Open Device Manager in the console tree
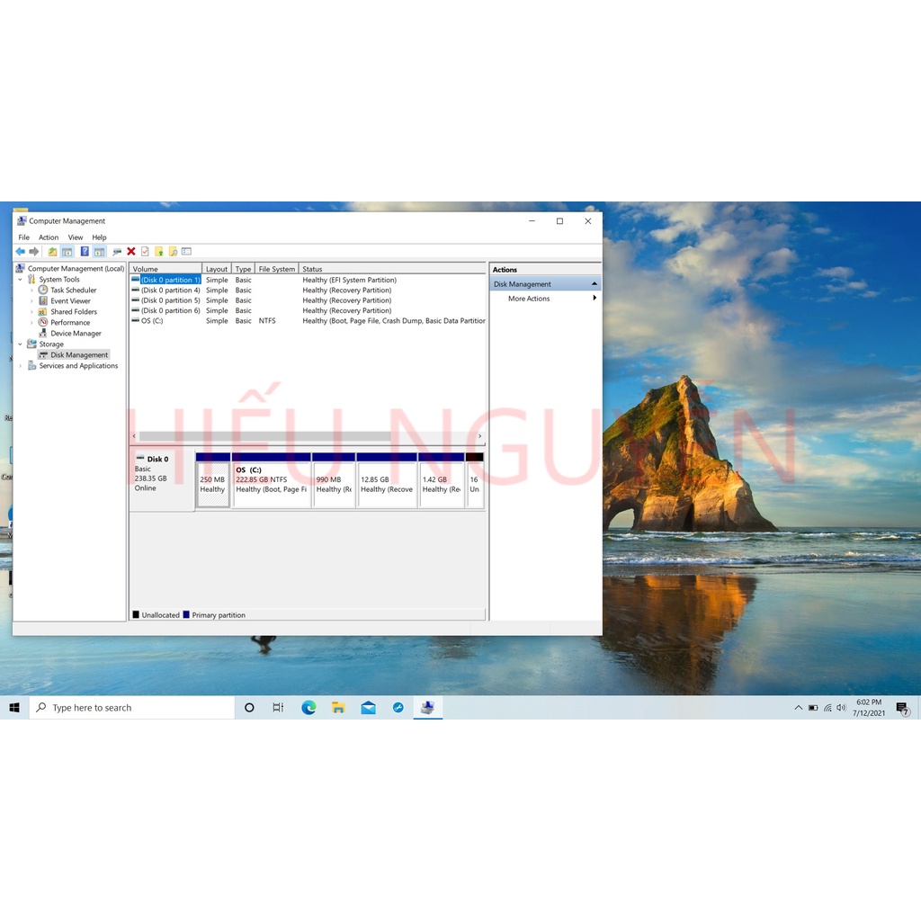 coord(76,334)
